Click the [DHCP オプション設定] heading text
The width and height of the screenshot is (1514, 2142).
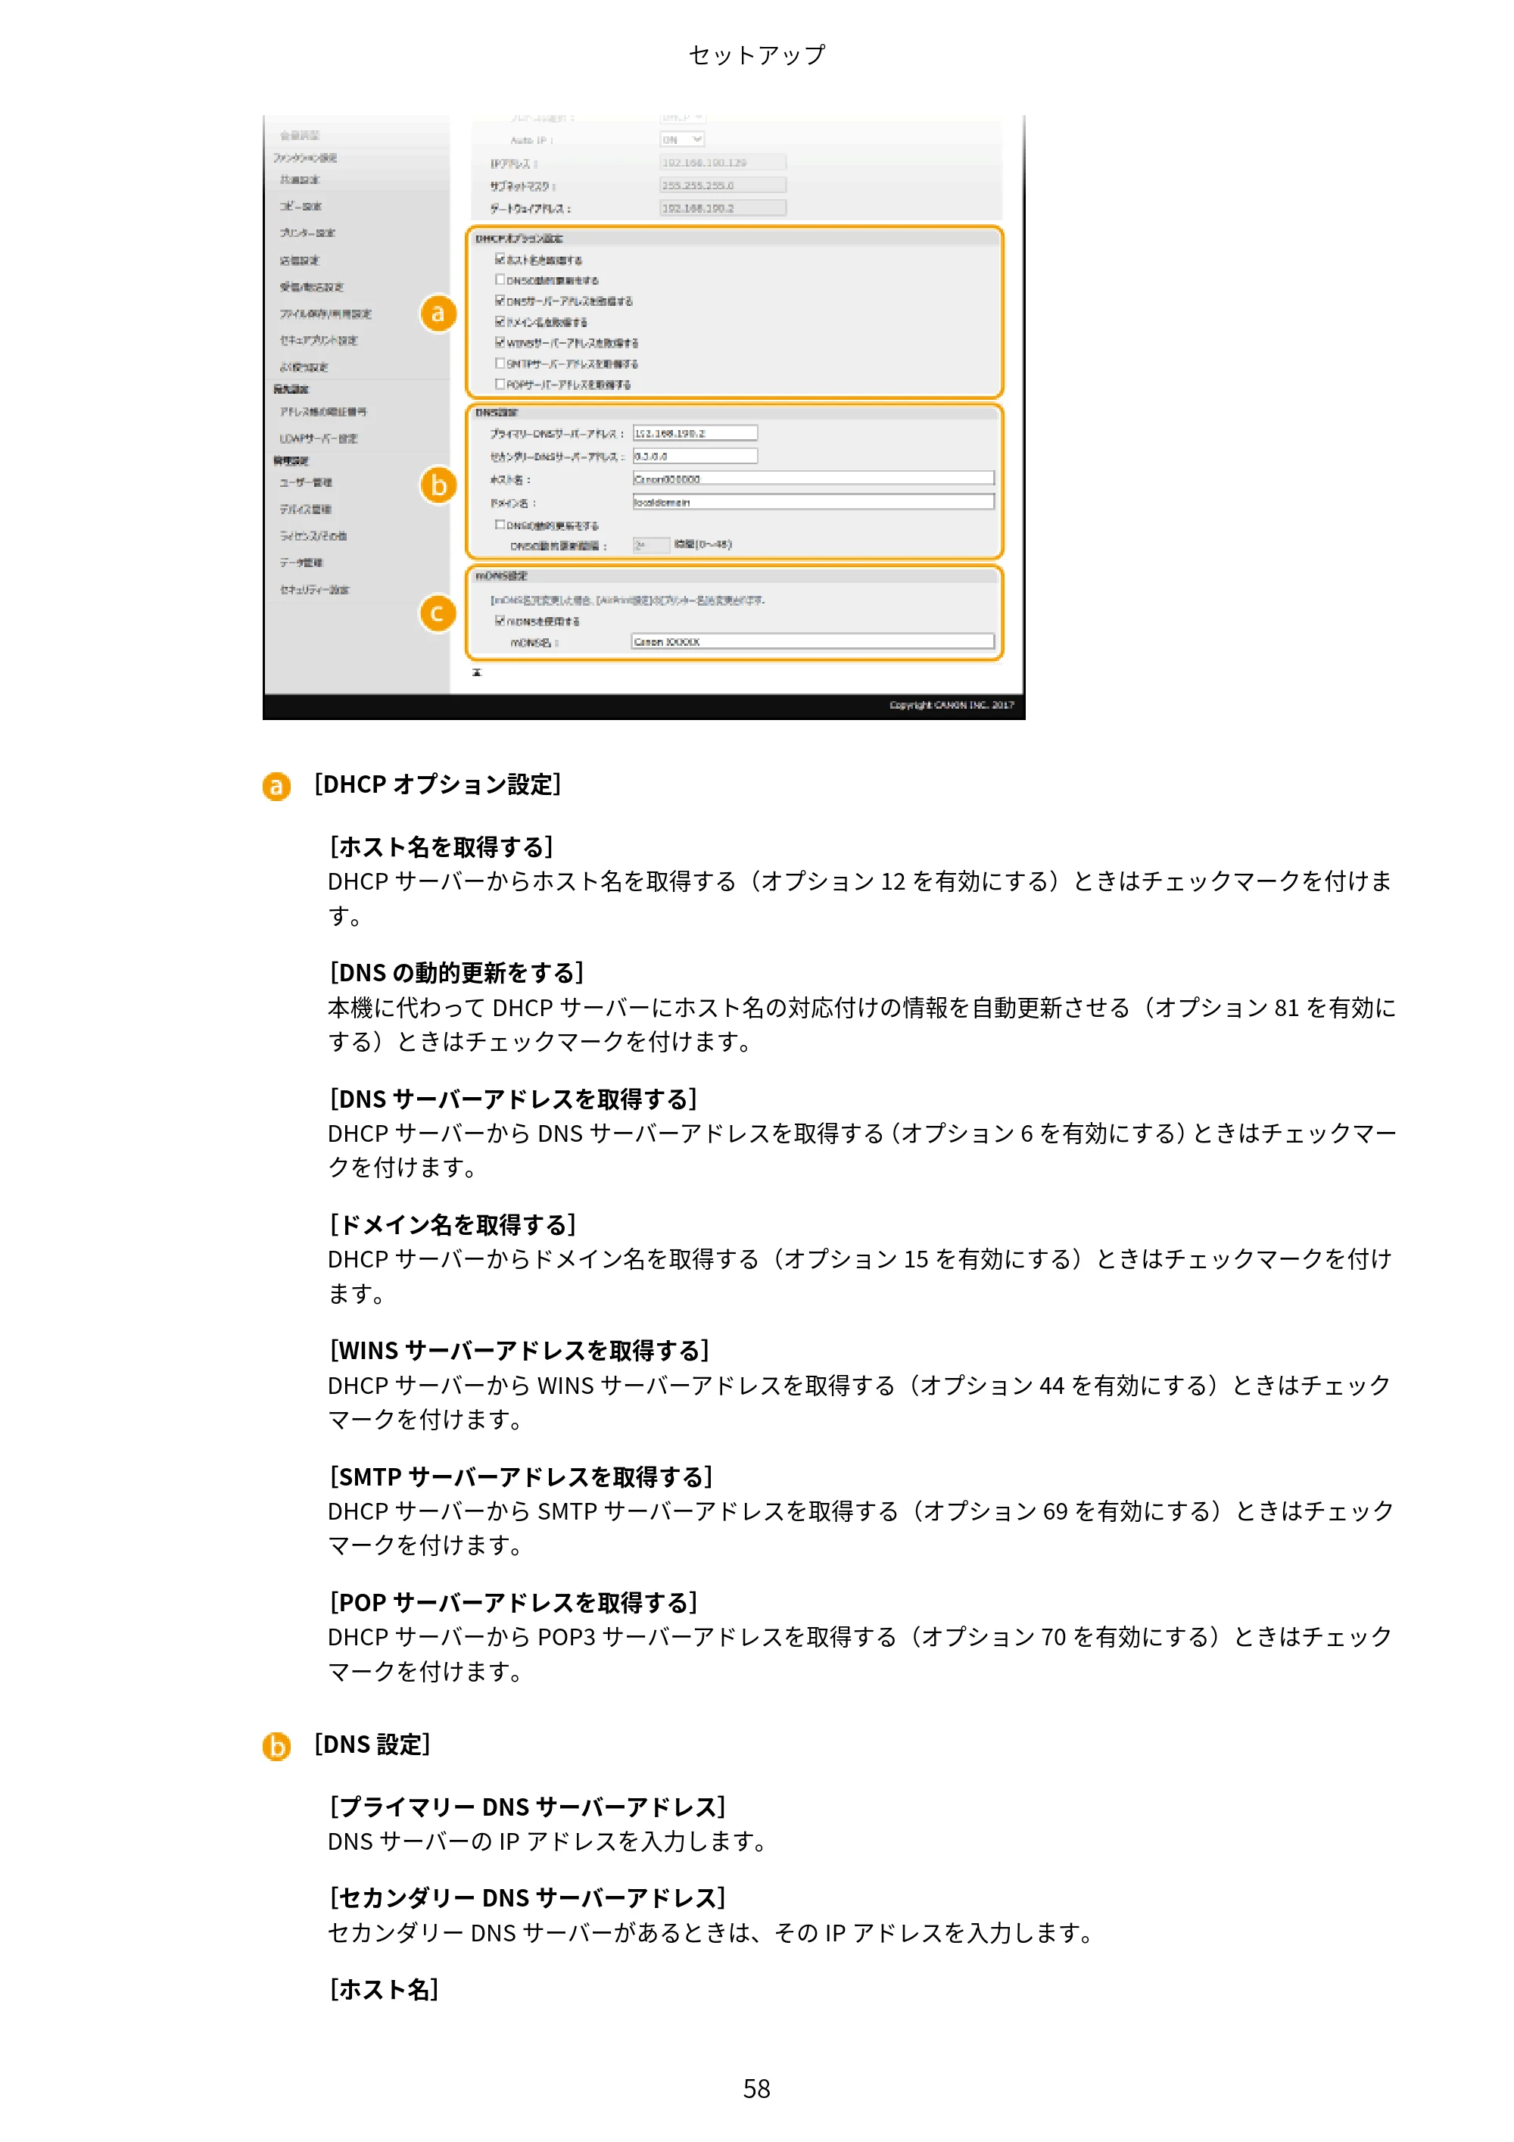coord(438,784)
